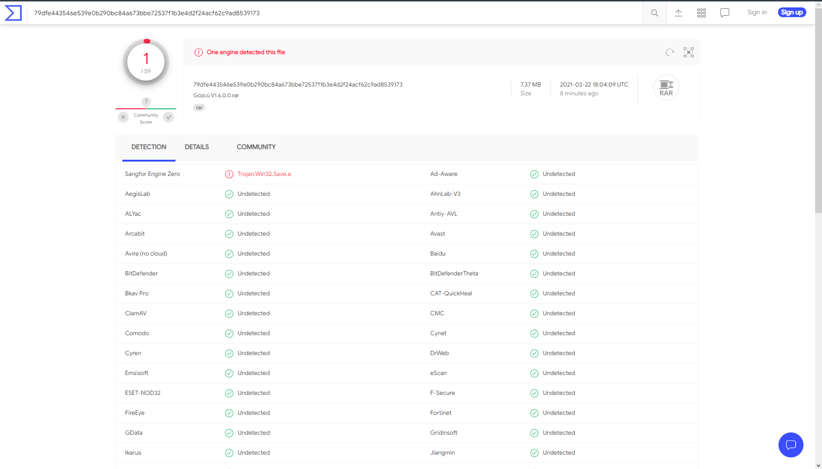
Task: Open the chat support bubble
Action: pyautogui.click(x=791, y=444)
